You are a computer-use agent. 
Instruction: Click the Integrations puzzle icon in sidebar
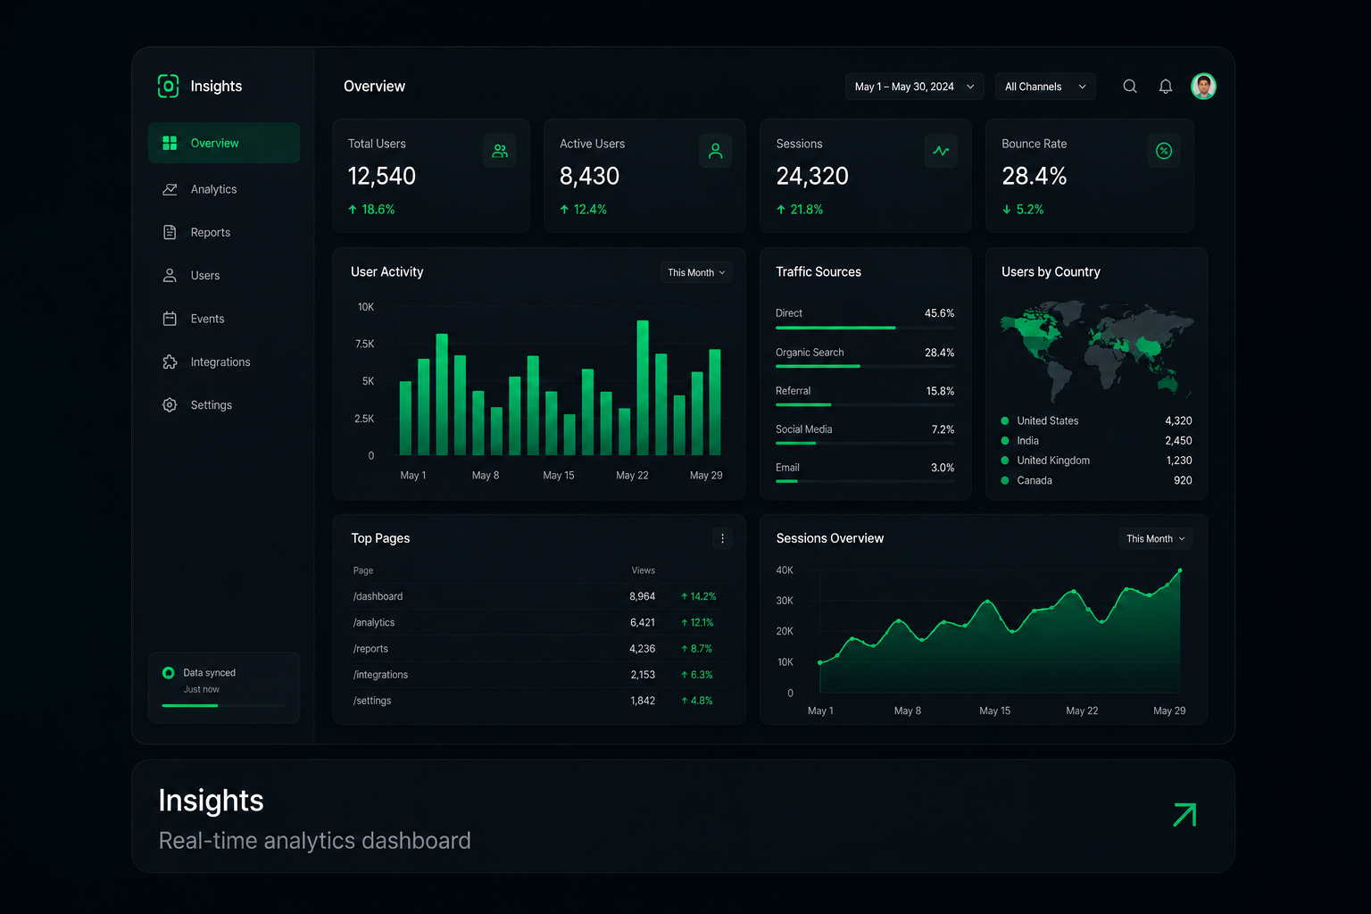[170, 361]
